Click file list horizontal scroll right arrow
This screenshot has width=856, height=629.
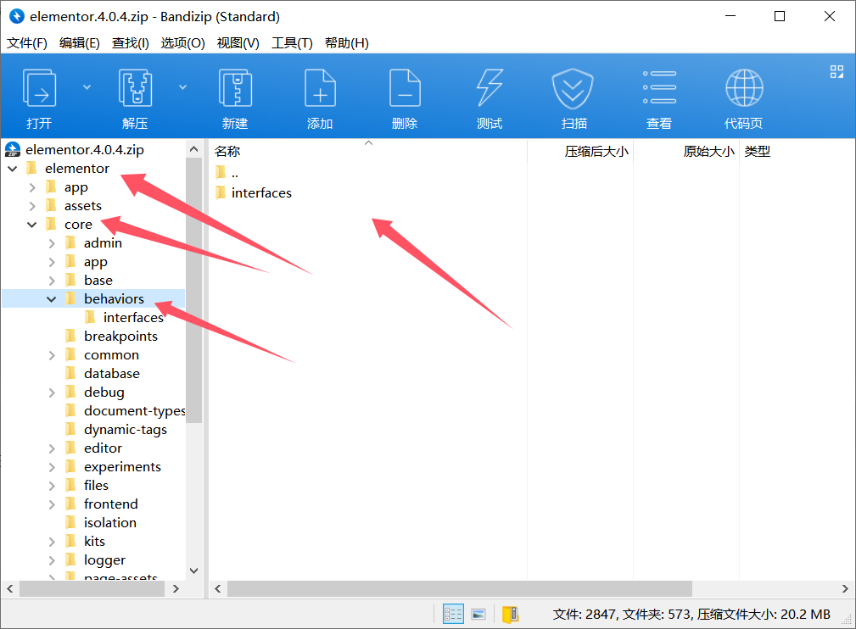coord(845,588)
